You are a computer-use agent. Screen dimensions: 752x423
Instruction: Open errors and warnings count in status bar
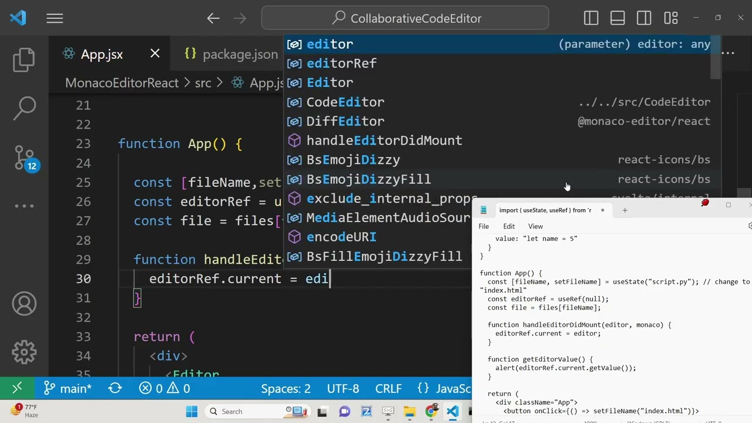(x=164, y=388)
